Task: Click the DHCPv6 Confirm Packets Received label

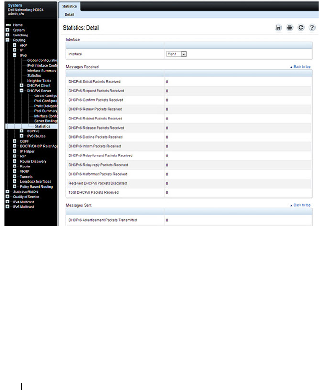Action: (x=96, y=100)
